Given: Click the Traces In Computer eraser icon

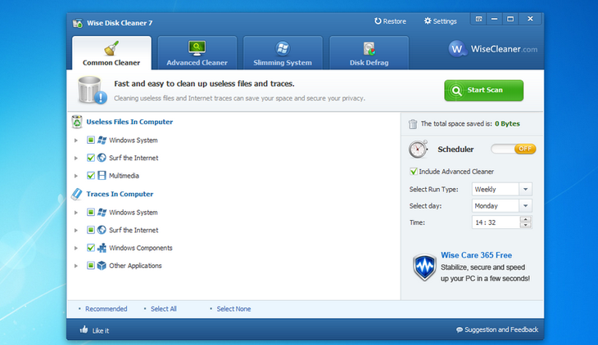Looking at the screenshot, I should (77, 195).
